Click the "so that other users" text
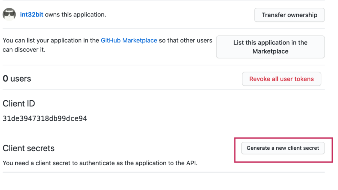Screen dimensions: 338x190 [186, 41]
